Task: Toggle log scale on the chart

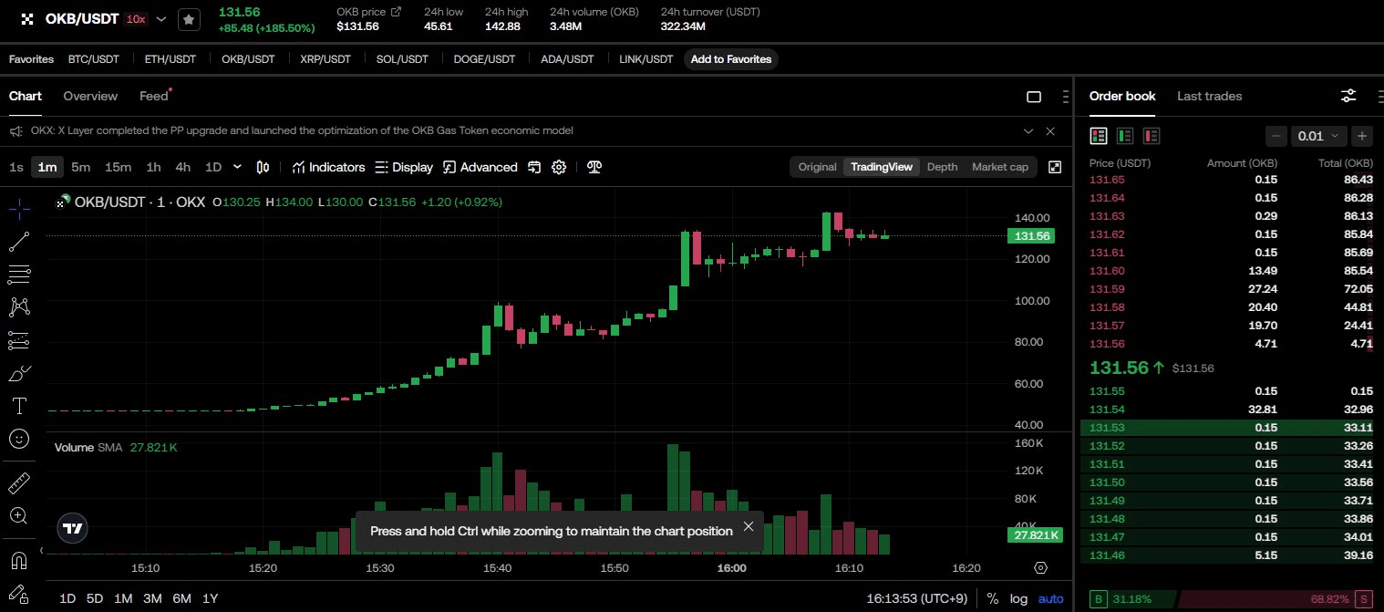Action: (x=1018, y=598)
